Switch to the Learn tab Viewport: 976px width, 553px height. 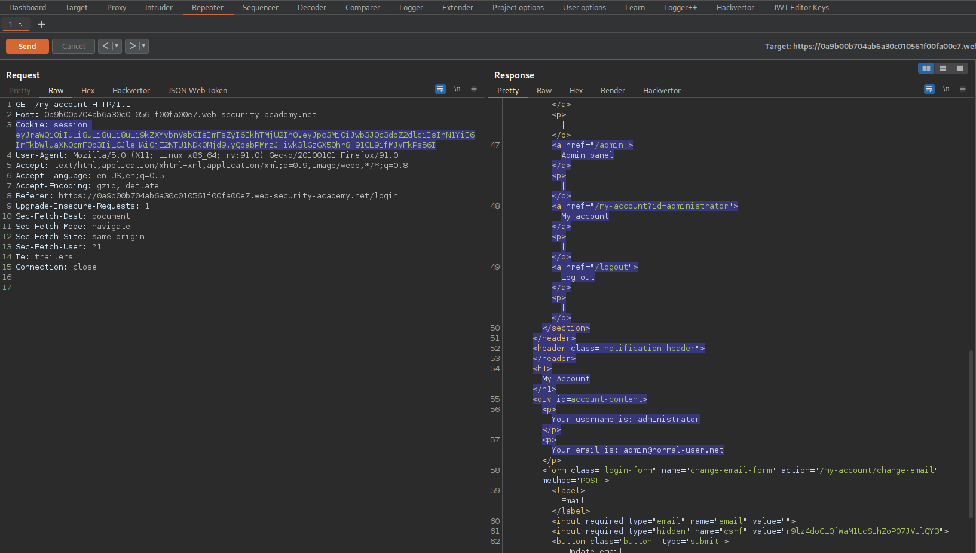click(x=635, y=8)
